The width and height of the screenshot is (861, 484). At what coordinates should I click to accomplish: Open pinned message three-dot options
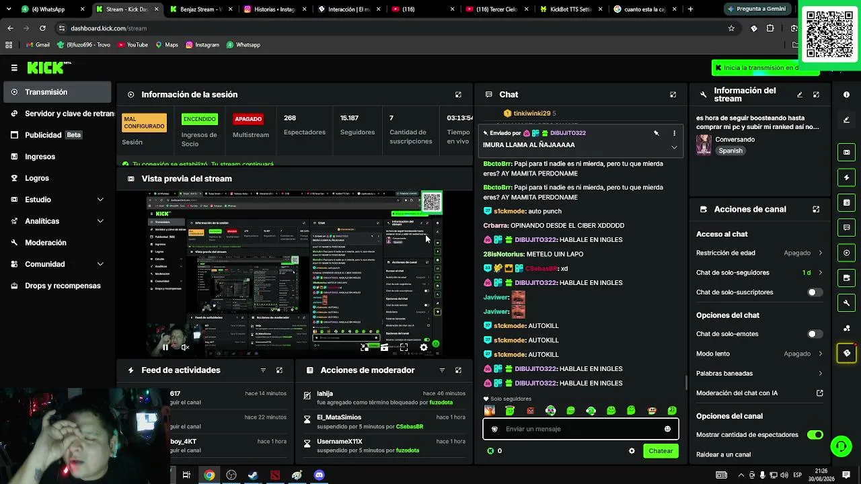coord(674,133)
